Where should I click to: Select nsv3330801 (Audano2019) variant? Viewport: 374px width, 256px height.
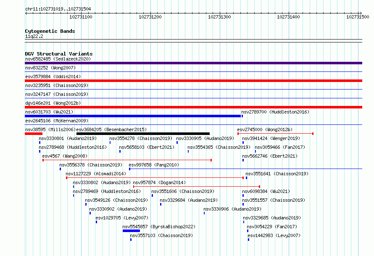(68, 138)
